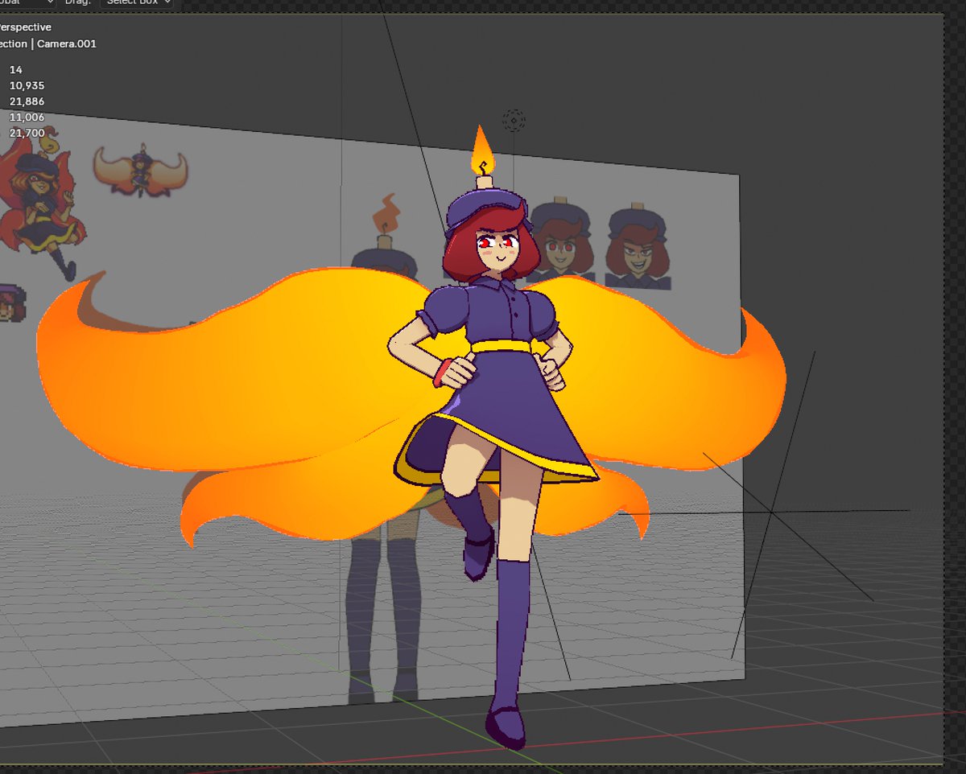Click the statistics value "21,886"

pyautogui.click(x=27, y=101)
